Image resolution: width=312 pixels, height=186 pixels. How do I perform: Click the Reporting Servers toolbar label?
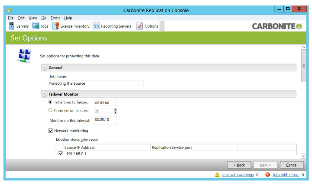coord(116,26)
